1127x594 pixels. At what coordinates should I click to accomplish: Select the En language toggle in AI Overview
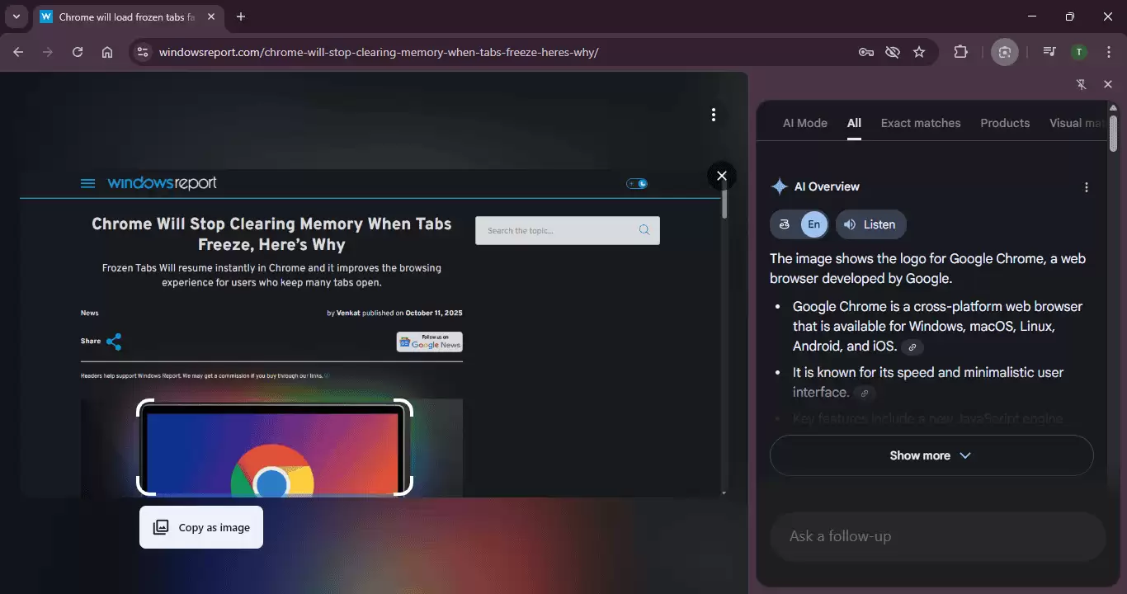pos(813,224)
